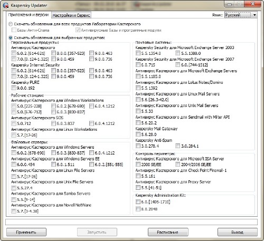
Task: Enable Samba Servers 5.5.[9-14] checkbox
Action: click(14, 199)
